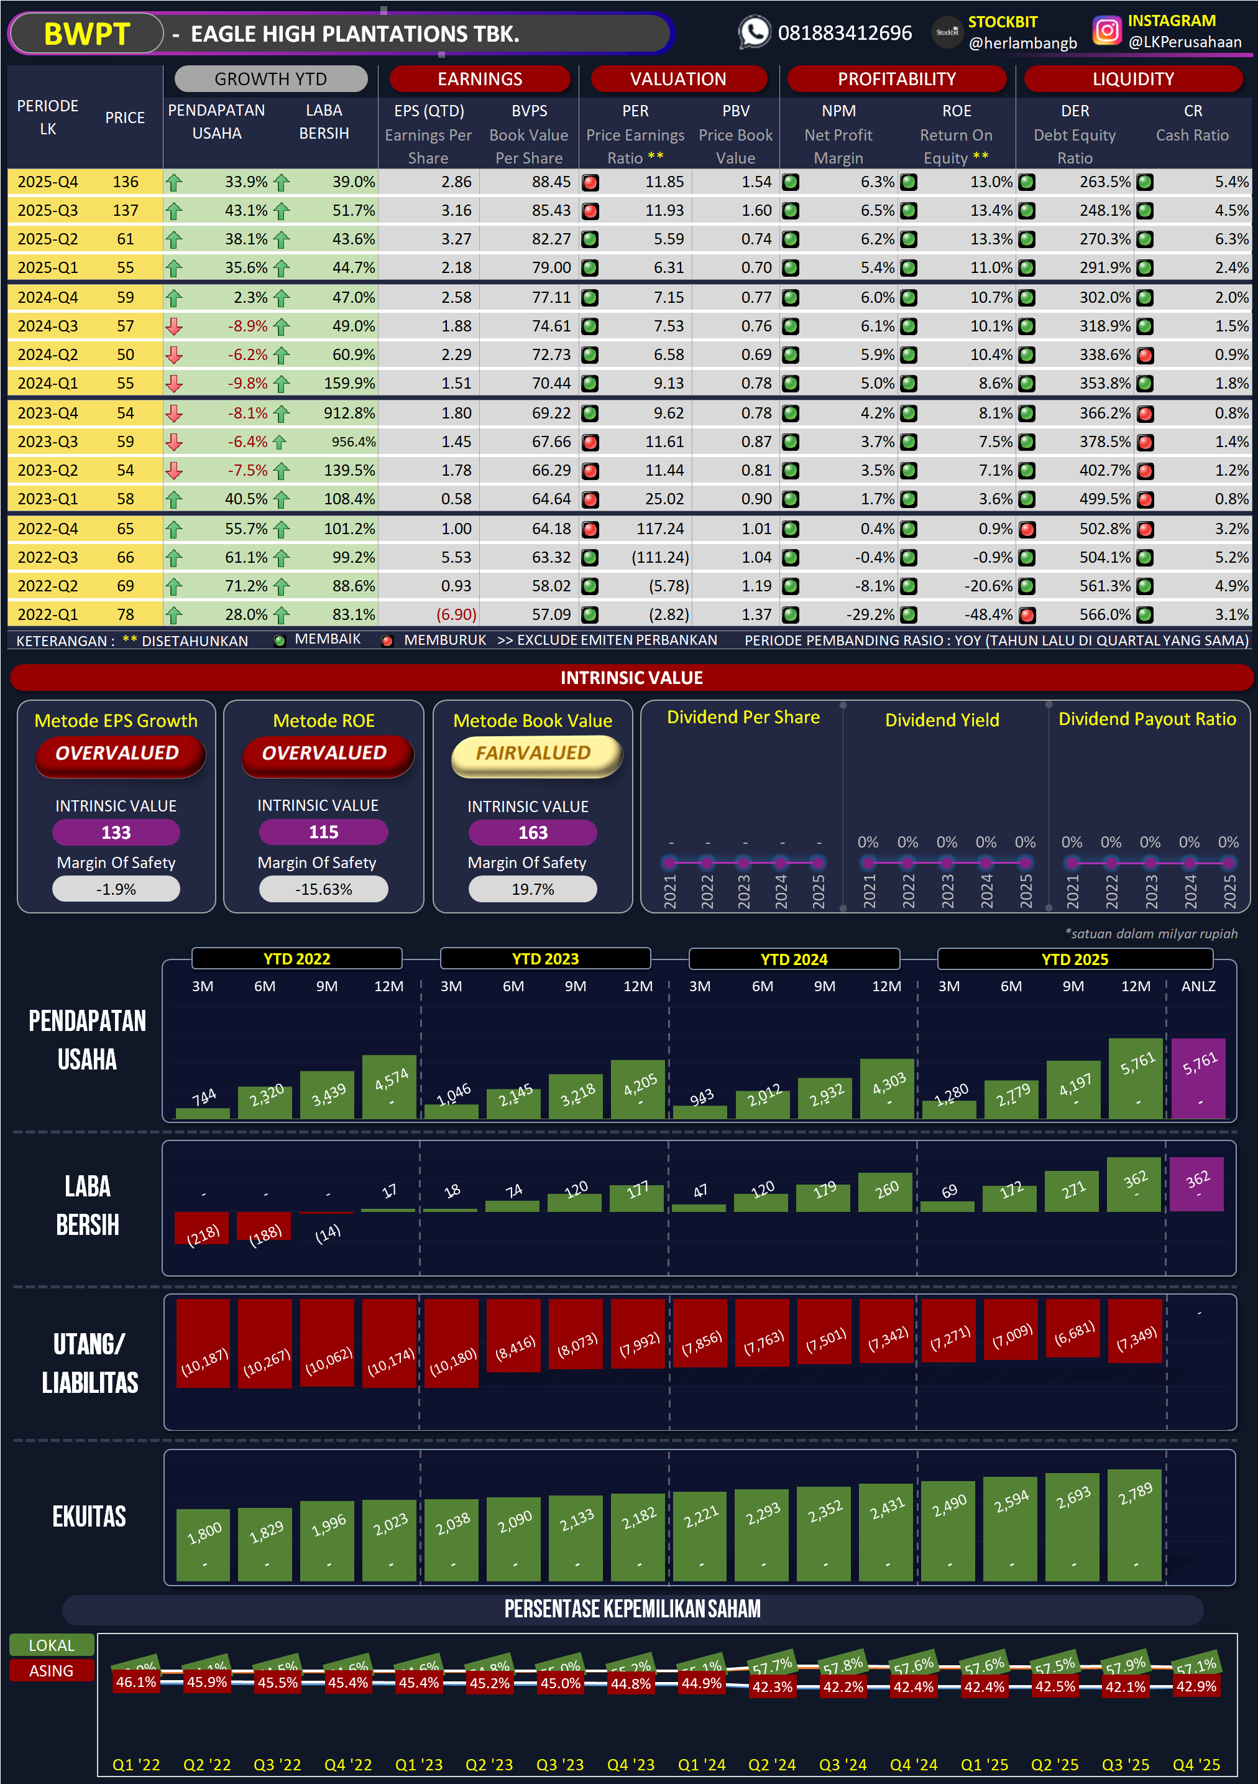Click the Stockbit round logo
Image resolution: width=1258 pixels, height=1784 pixels.
coord(947,32)
